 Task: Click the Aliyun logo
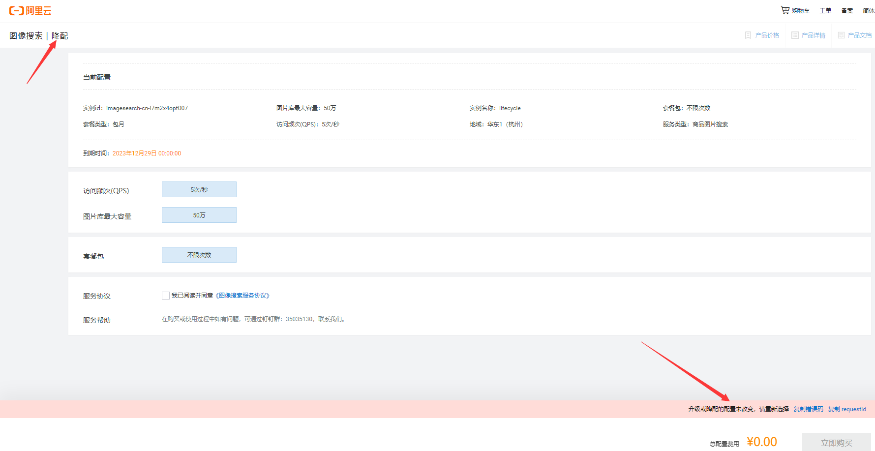pos(30,11)
